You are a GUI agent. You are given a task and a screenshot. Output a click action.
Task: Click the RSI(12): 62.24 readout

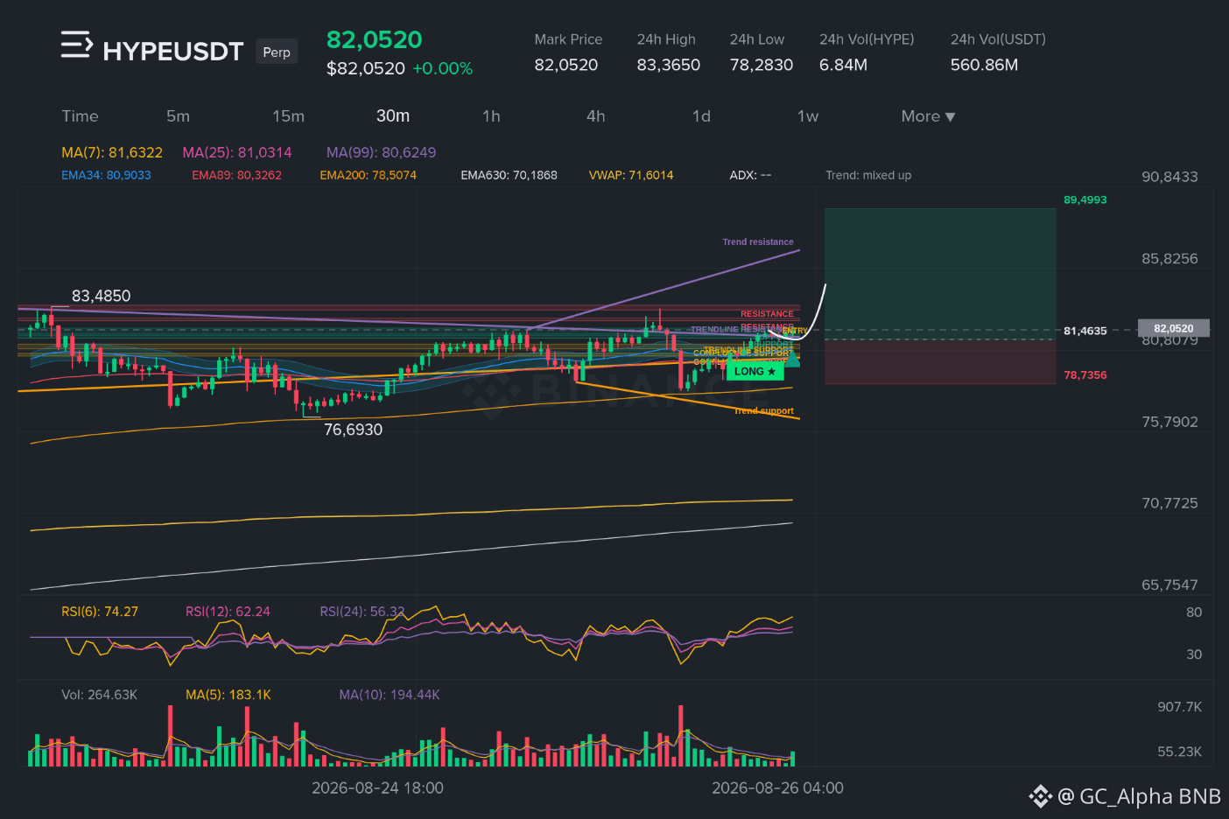point(228,612)
